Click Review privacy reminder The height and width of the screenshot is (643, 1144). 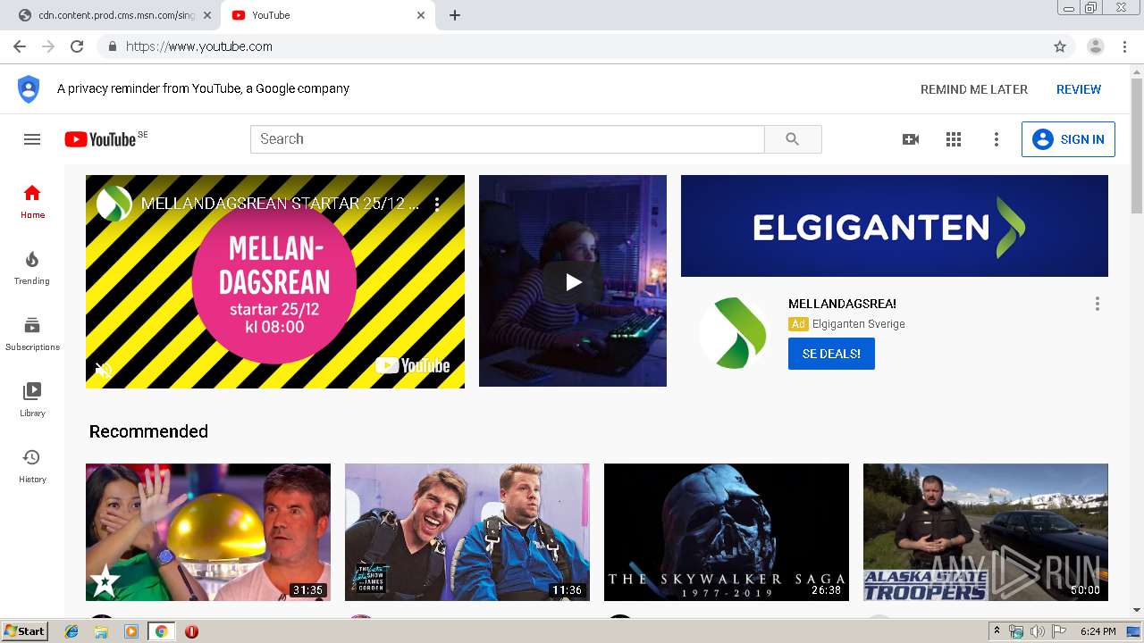click(1079, 89)
